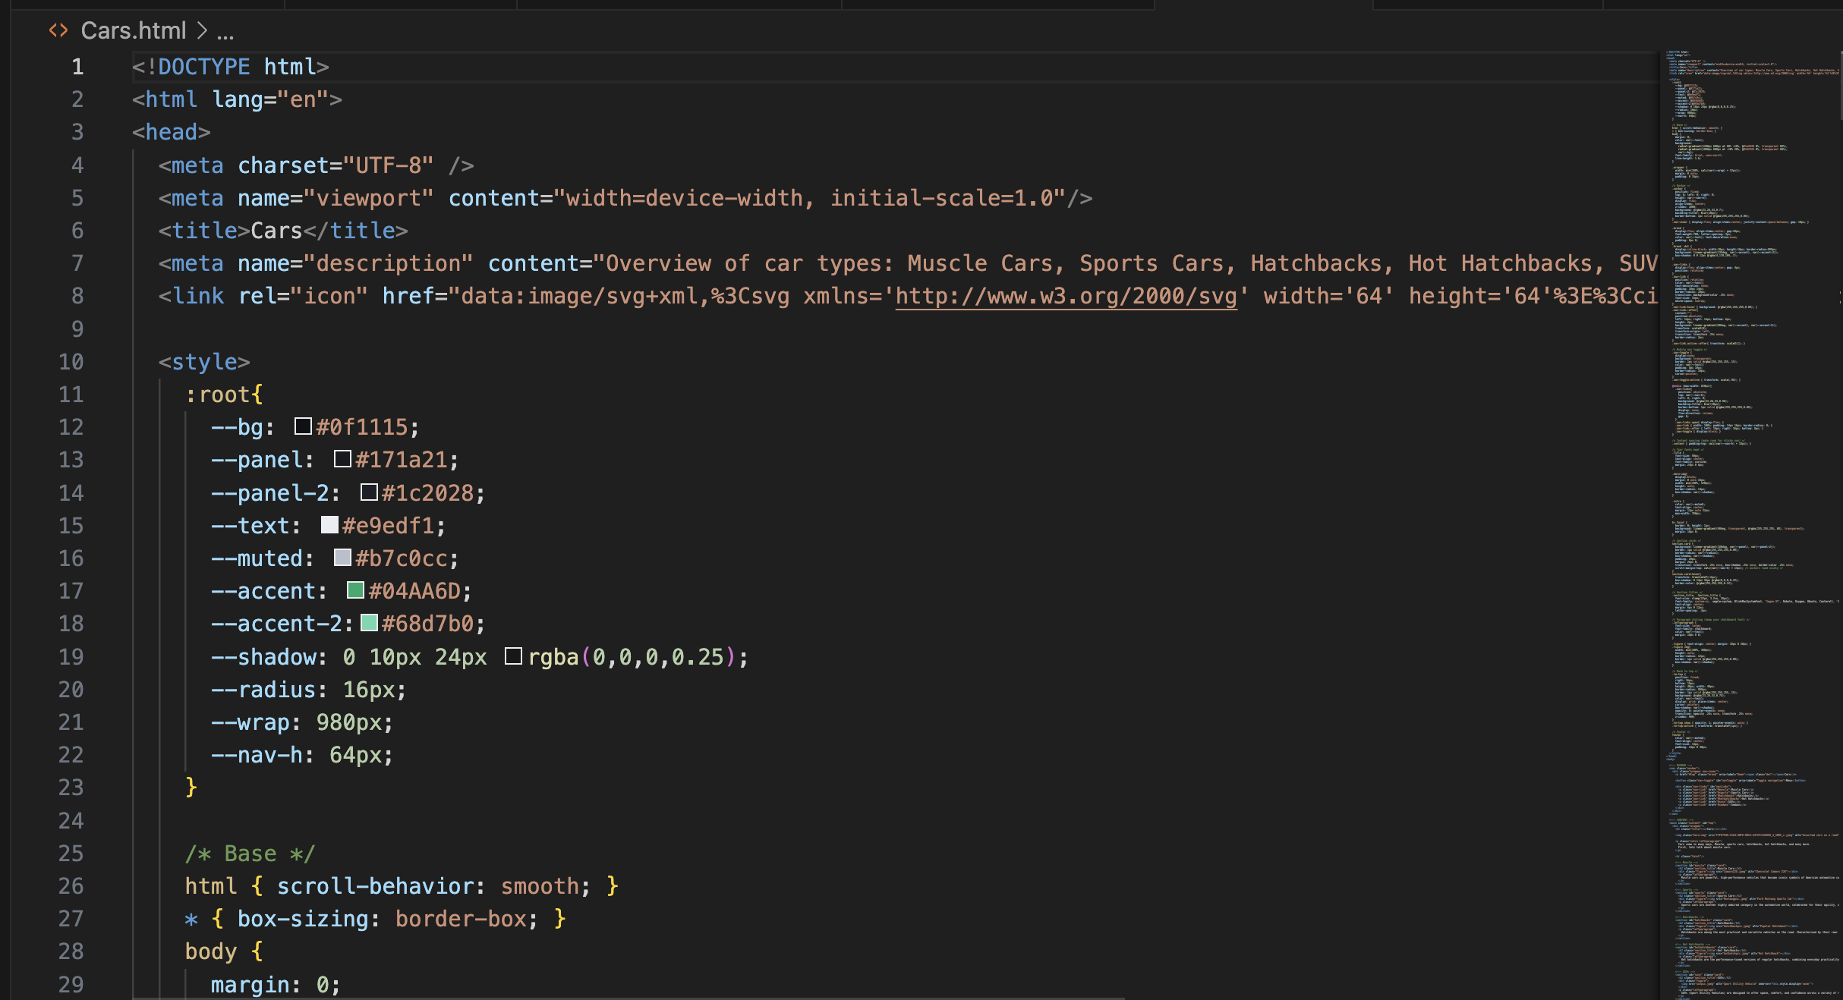Viewport: 1843px width, 1000px height.
Task: Open the green --accent #04AA6D swatch
Action: click(355, 590)
